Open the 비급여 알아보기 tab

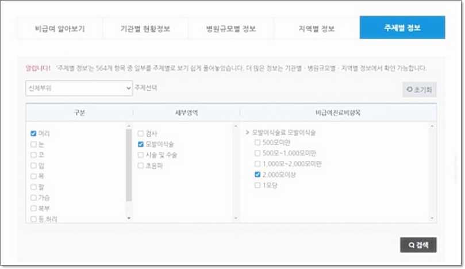[x=60, y=28]
